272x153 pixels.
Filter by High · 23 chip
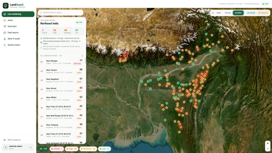pos(72,149)
